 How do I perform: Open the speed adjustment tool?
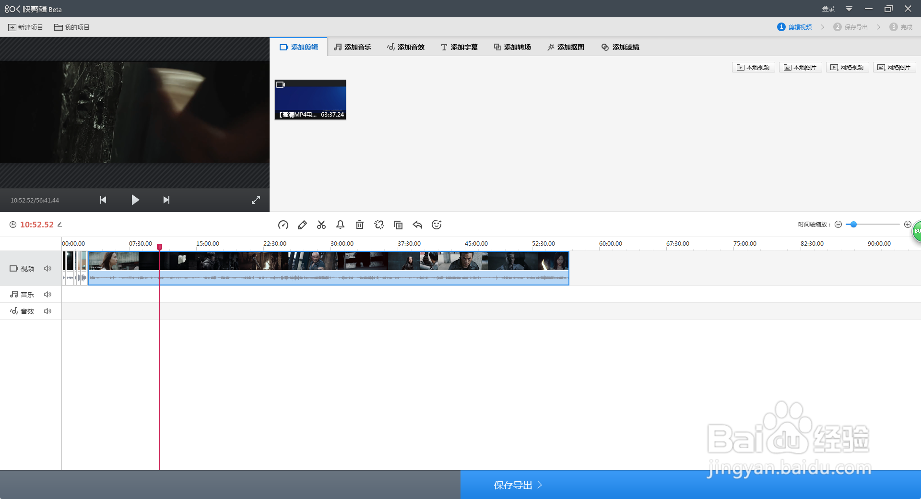click(283, 225)
